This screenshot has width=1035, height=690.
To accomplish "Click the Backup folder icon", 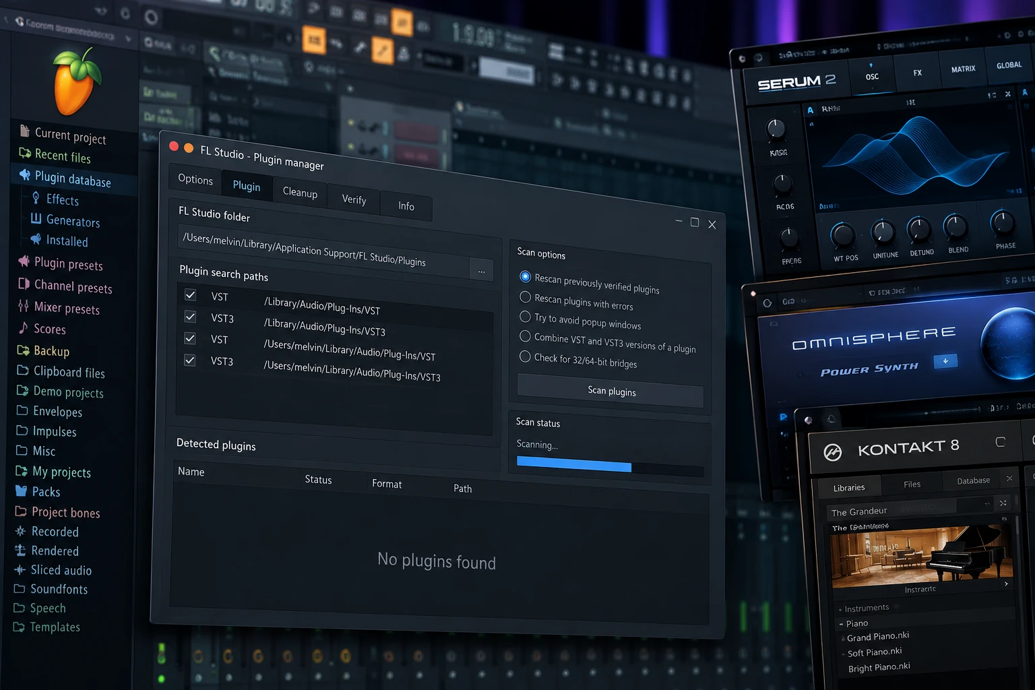I will pyautogui.click(x=23, y=350).
